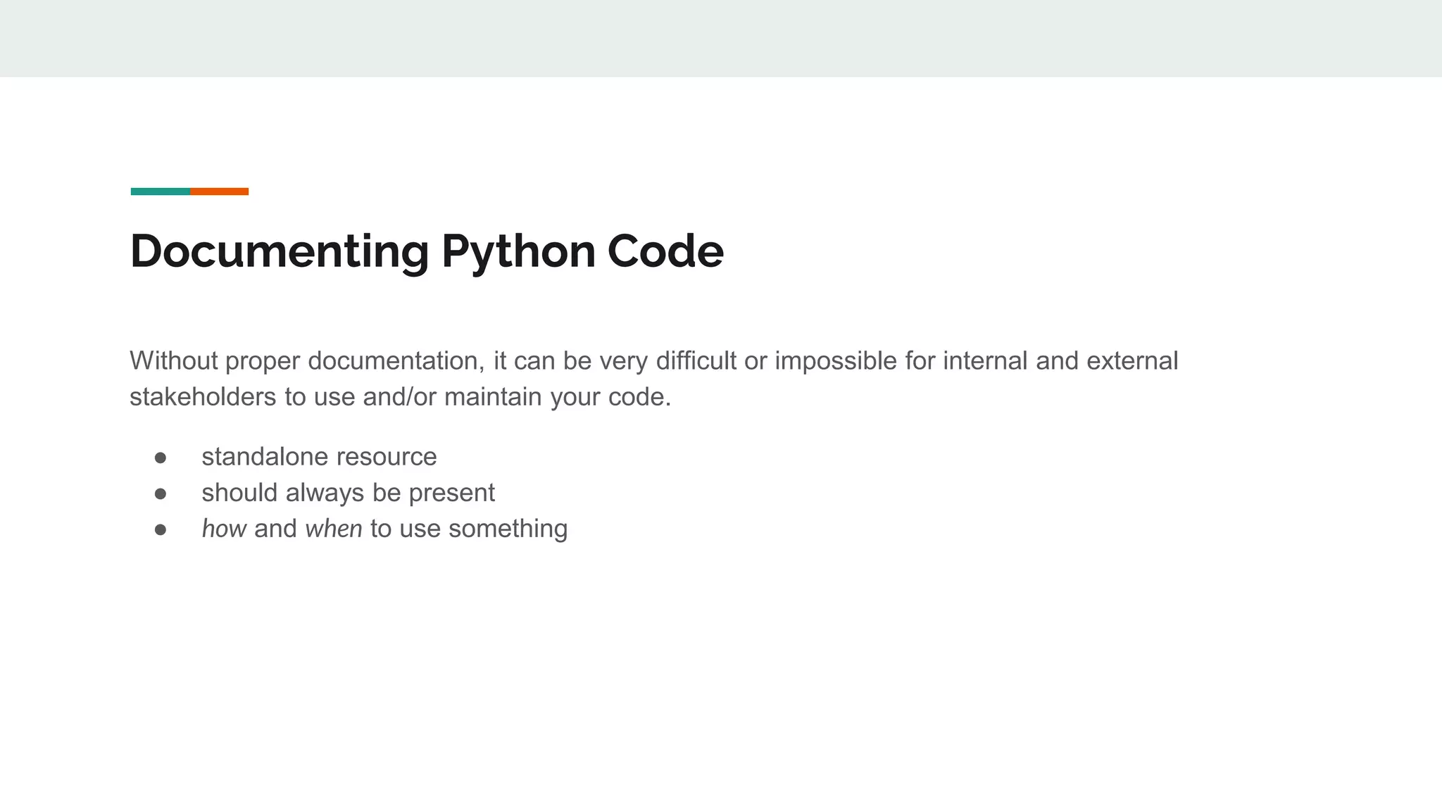Click the third bullet dot beside 'how'

pyautogui.click(x=161, y=529)
